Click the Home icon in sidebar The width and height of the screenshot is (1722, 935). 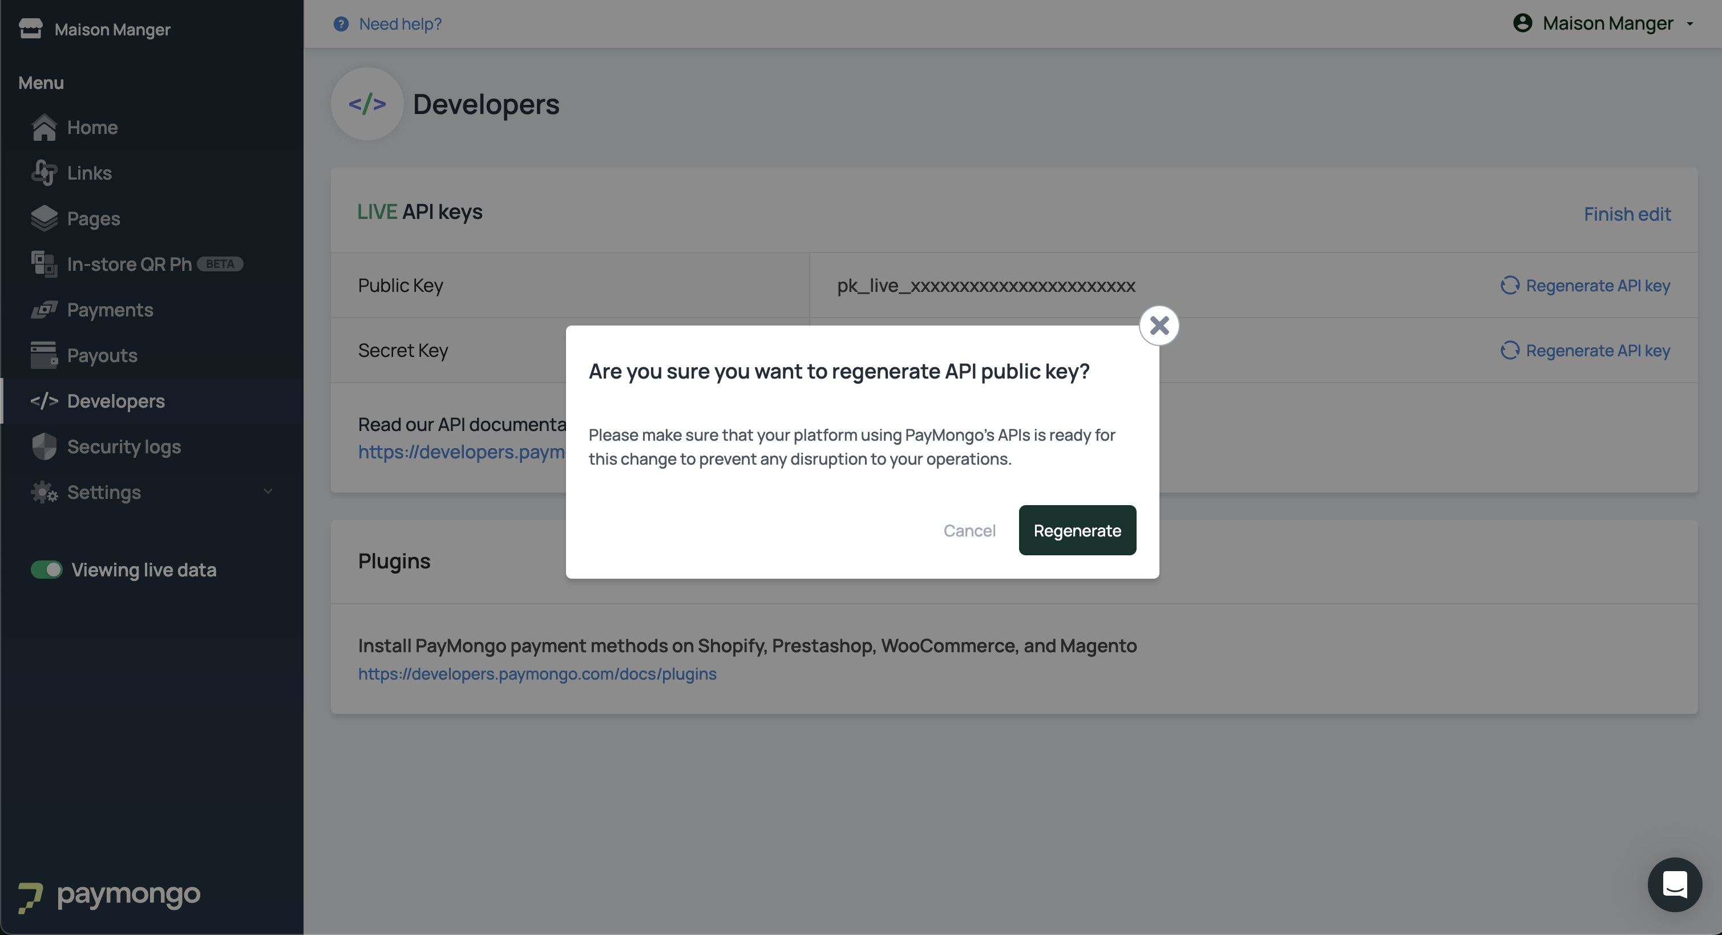pyautogui.click(x=44, y=128)
